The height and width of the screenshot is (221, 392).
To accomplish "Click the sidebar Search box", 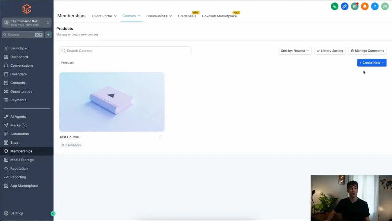I will [23, 35].
